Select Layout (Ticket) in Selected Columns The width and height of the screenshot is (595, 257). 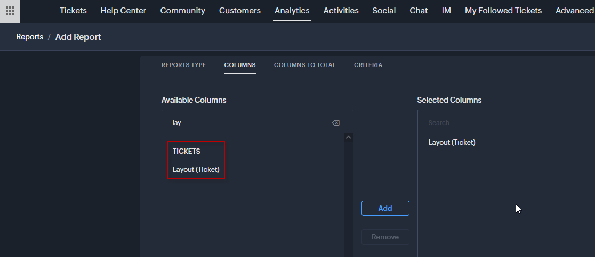coord(452,142)
